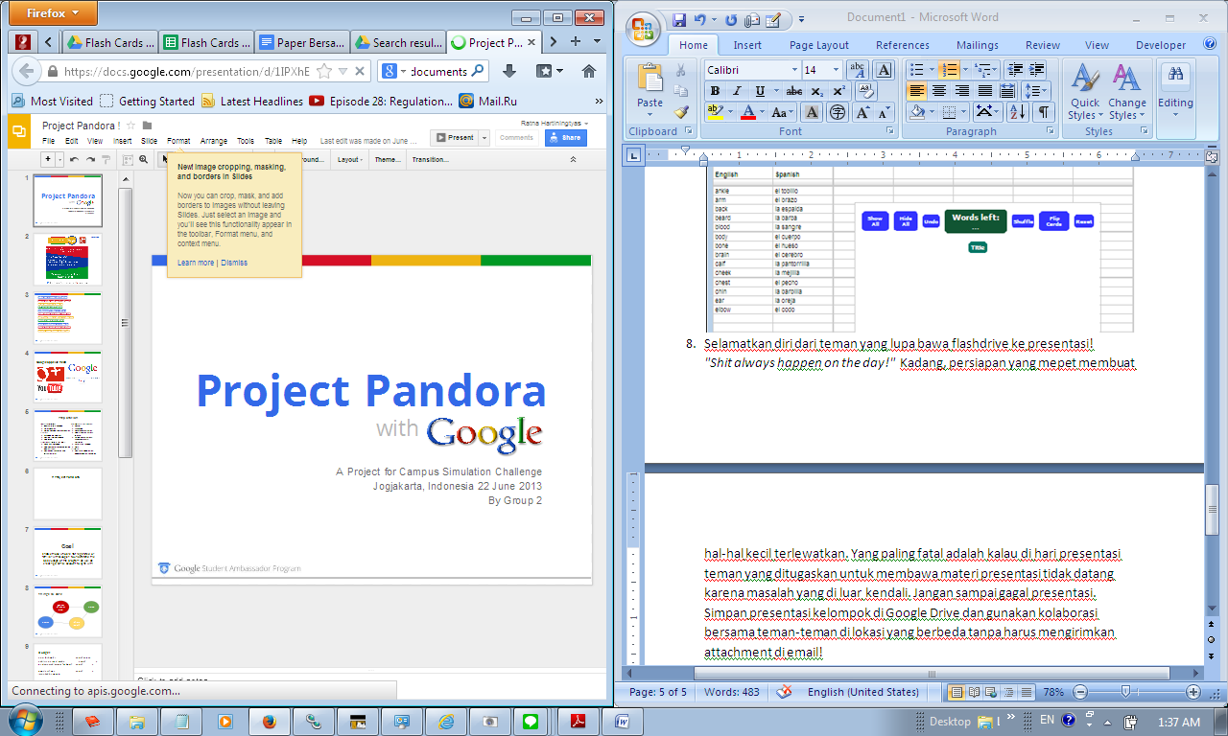1228x736 pixels.
Task: Switch Word to Full Screen Reading view
Action: point(975,692)
